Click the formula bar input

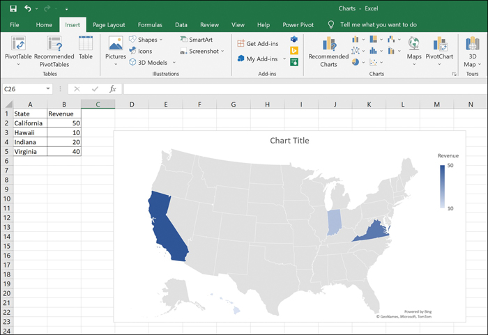coord(305,89)
